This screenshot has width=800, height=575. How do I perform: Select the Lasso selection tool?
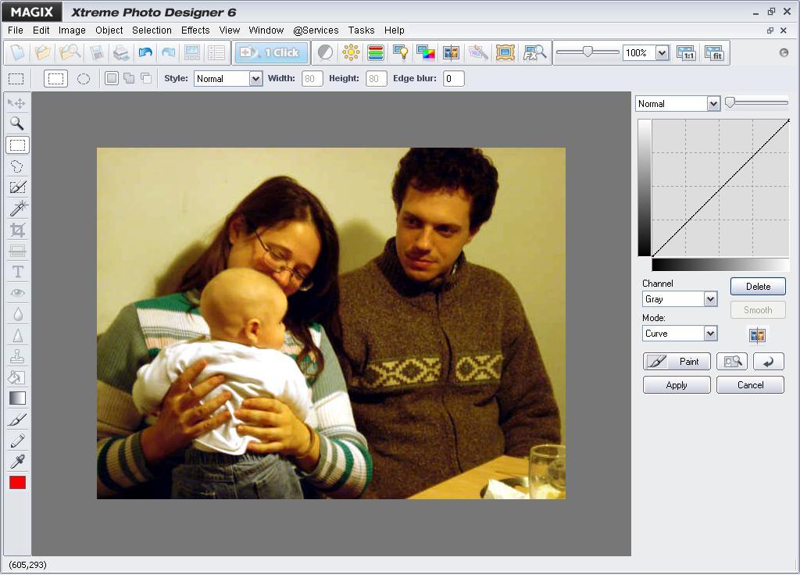[x=17, y=165]
